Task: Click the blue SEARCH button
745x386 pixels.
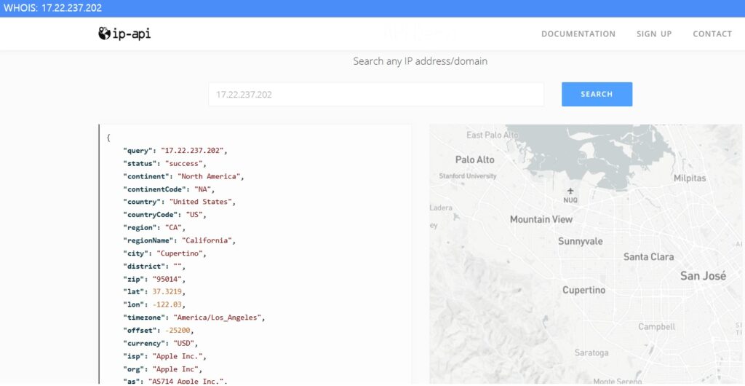Action: pos(597,94)
